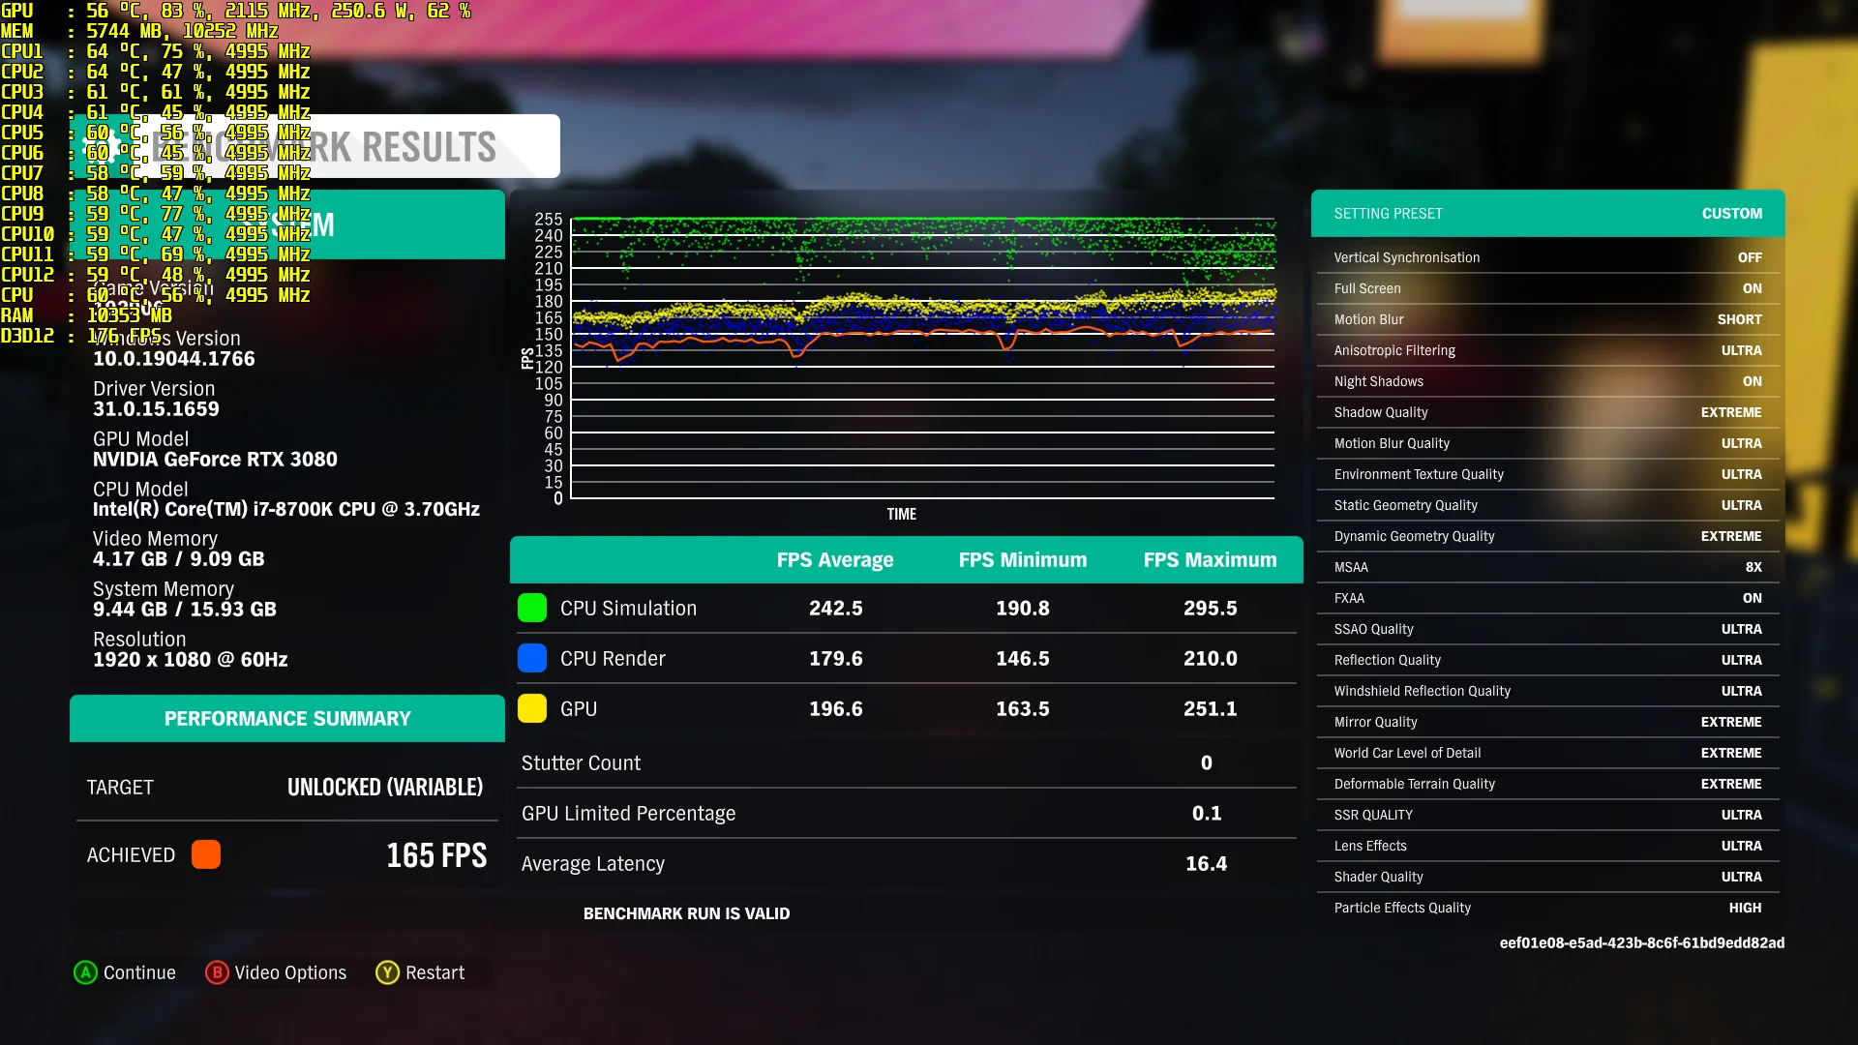Select the Mirror Quality EXTREME row
This screenshot has height=1045, width=1858.
[x=1548, y=722]
